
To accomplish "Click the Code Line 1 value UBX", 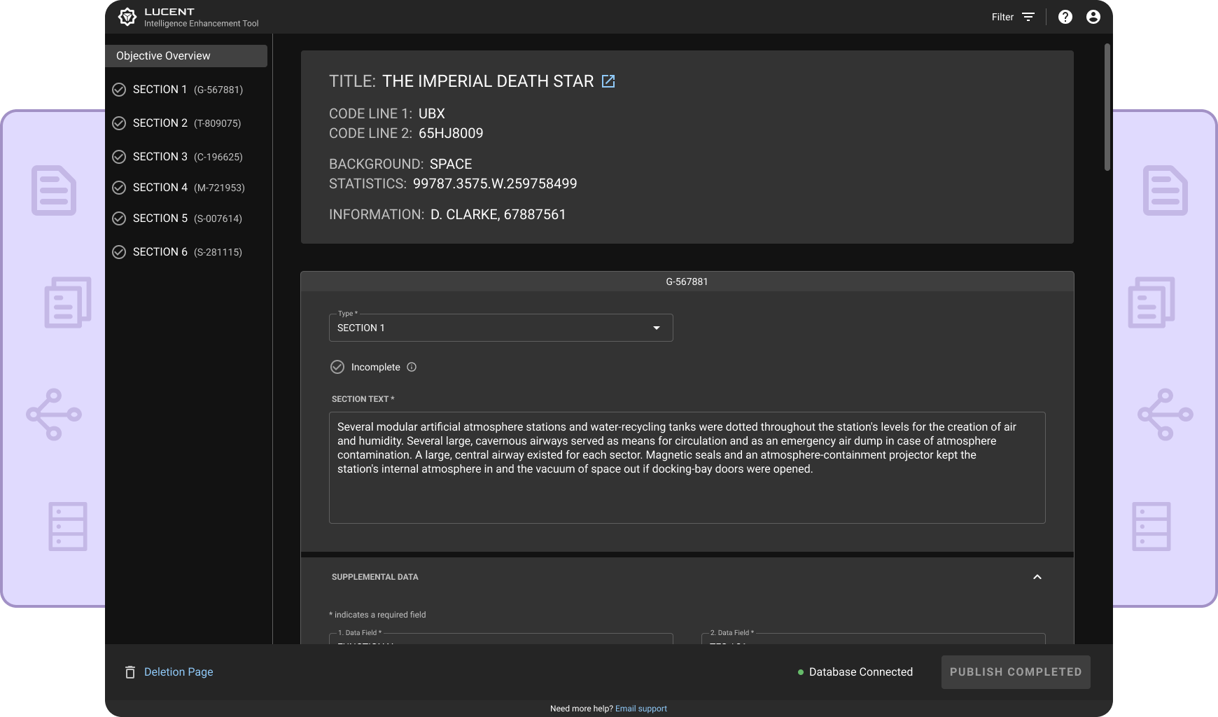I will 432,113.
